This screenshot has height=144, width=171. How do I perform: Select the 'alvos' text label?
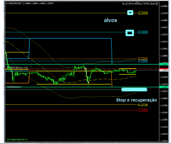[110, 20]
